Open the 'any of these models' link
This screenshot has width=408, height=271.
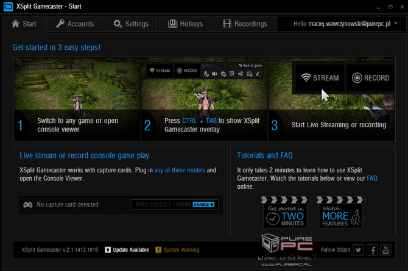[180, 170]
